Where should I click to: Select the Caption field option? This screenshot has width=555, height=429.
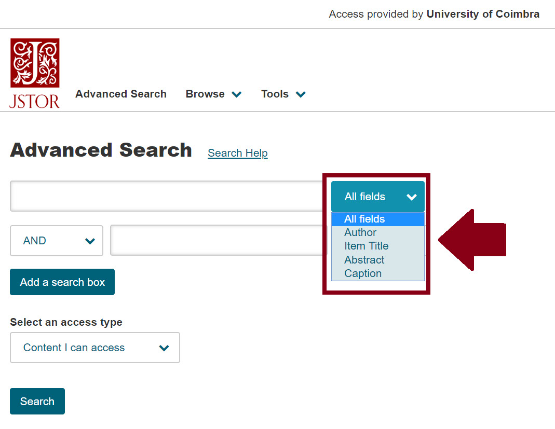pos(362,273)
